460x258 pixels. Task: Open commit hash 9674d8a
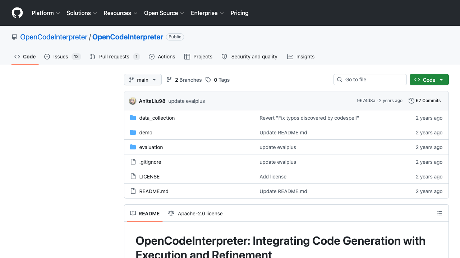click(x=366, y=101)
